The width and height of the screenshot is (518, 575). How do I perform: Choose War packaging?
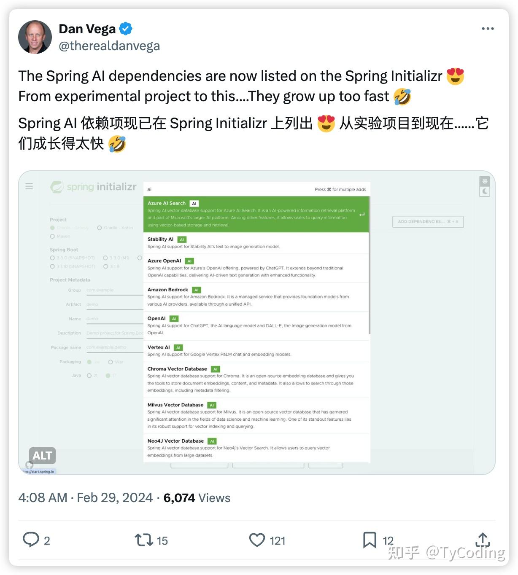(111, 362)
